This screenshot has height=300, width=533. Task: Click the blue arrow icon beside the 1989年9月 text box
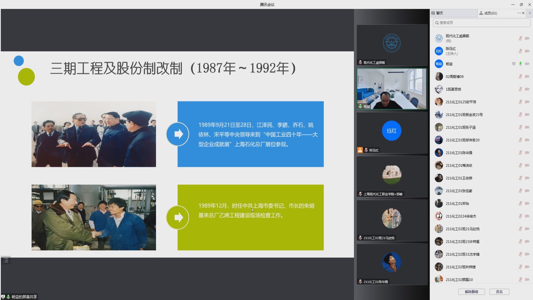[178, 134]
